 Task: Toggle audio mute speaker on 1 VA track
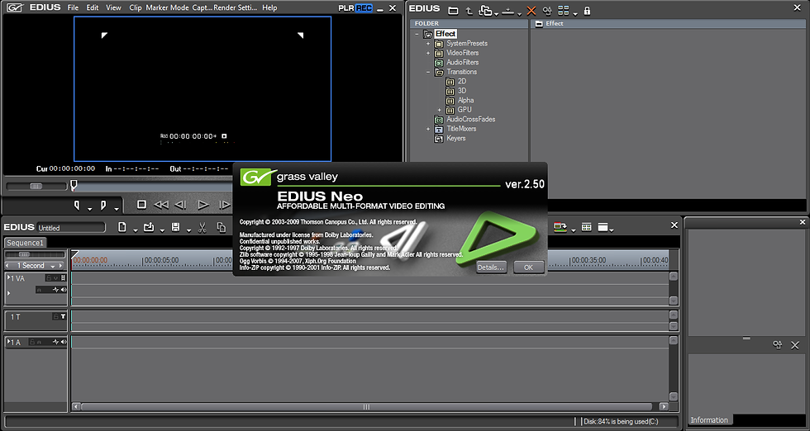tap(64, 290)
